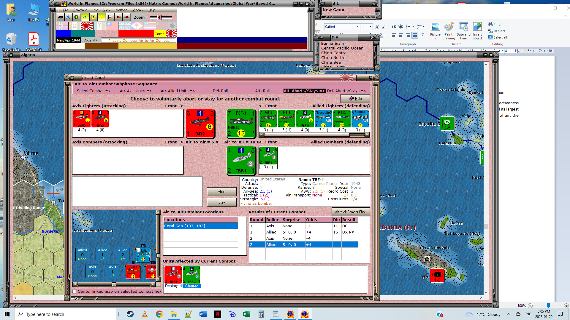Image resolution: width=570 pixels, height=320 pixels.
Task: Collapse the S L window with triangle button
Action: coord(322,4)
